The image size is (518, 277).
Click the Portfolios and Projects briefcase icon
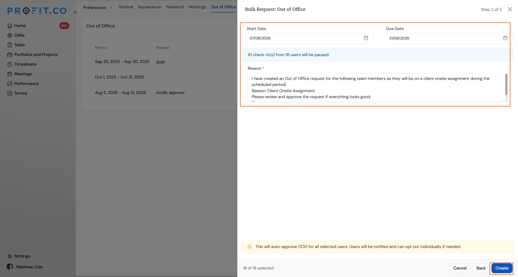pyautogui.click(x=10, y=55)
